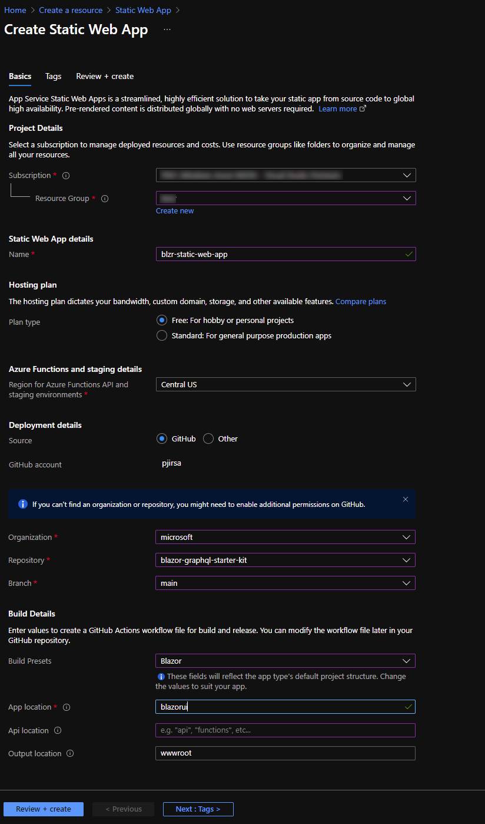Open the ellipsis menu beside page title
The image size is (485, 824).
pyautogui.click(x=167, y=29)
